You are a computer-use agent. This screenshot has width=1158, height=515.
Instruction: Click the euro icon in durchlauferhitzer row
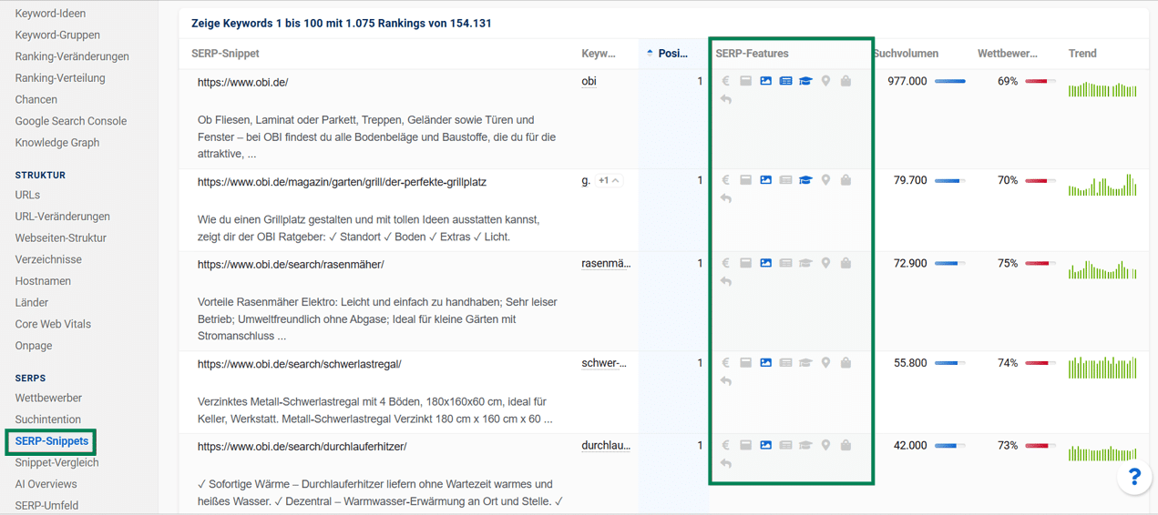[x=726, y=446]
